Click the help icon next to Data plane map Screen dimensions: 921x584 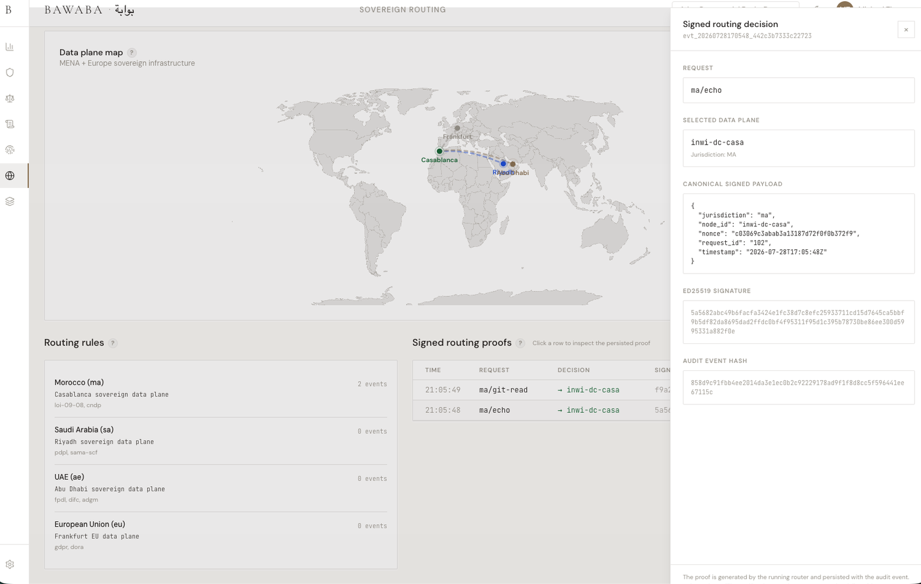pyautogui.click(x=132, y=52)
